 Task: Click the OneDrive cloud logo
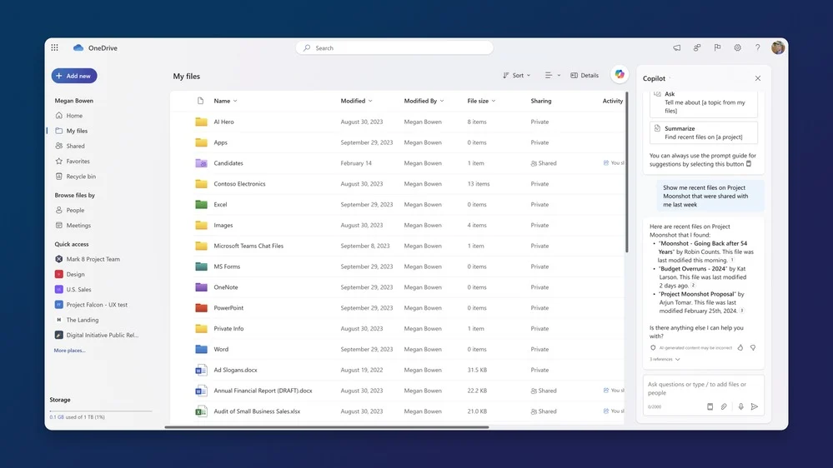tap(78, 47)
